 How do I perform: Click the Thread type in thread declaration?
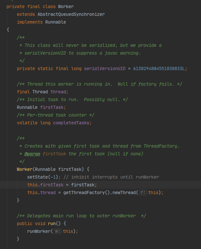click(x=40, y=92)
